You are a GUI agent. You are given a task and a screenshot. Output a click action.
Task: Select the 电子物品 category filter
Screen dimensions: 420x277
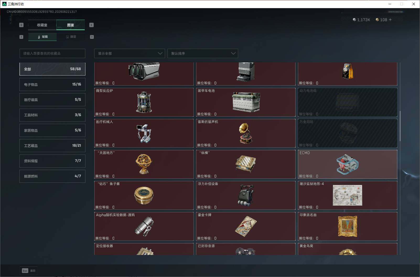pyautogui.click(x=52, y=84)
